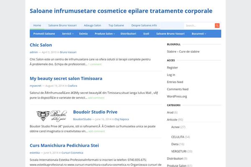
Task: Open Produse Salon category in sidebar
Action: coord(177,166)
